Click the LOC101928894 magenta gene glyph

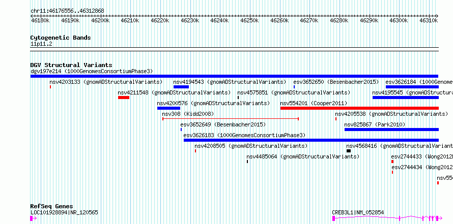click(33, 218)
